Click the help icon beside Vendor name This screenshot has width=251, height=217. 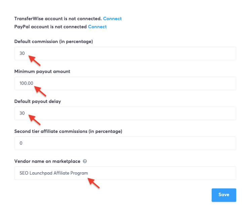pyautogui.click(x=85, y=161)
